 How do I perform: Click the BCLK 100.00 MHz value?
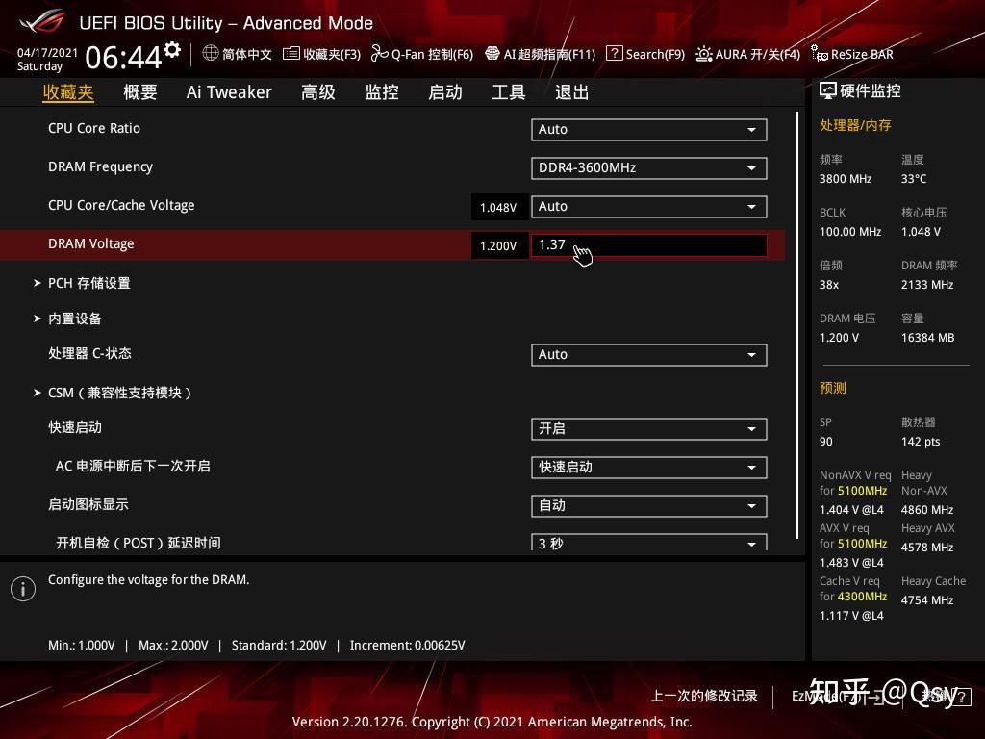pyautogui.click(x=850, y=232)
